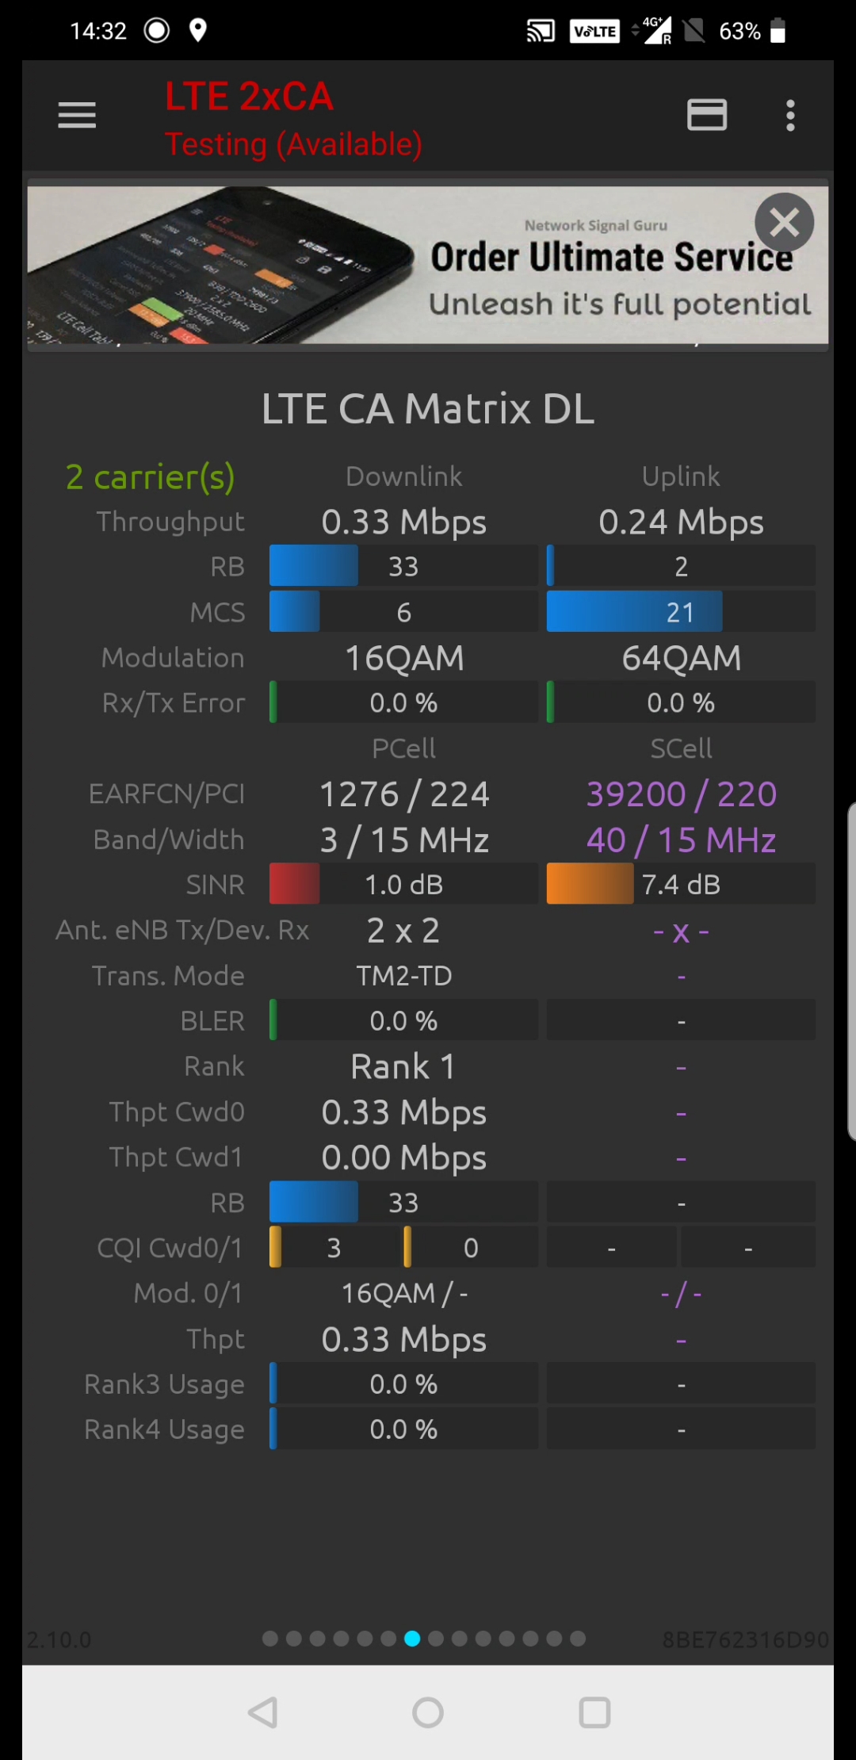Tap the location pin status icon
This screenshot has width=856, height=1760.
click(198, 31)
